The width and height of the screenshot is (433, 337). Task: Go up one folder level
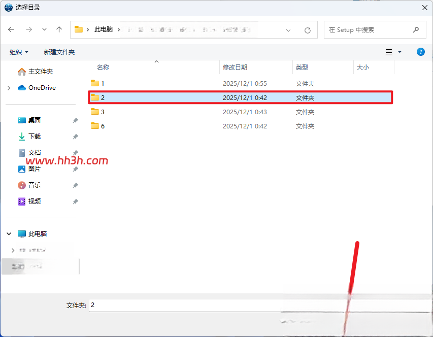pyautogui.click(x=59, y=29)
